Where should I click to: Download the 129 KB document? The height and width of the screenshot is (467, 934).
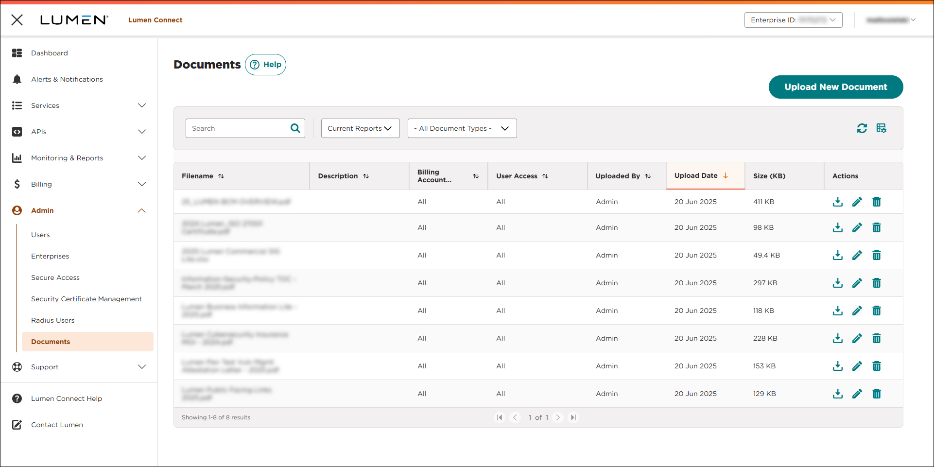click(x=837, y=394)
